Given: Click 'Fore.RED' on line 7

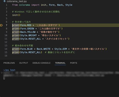Looking at the screenshot, I should tap(26, 25).
